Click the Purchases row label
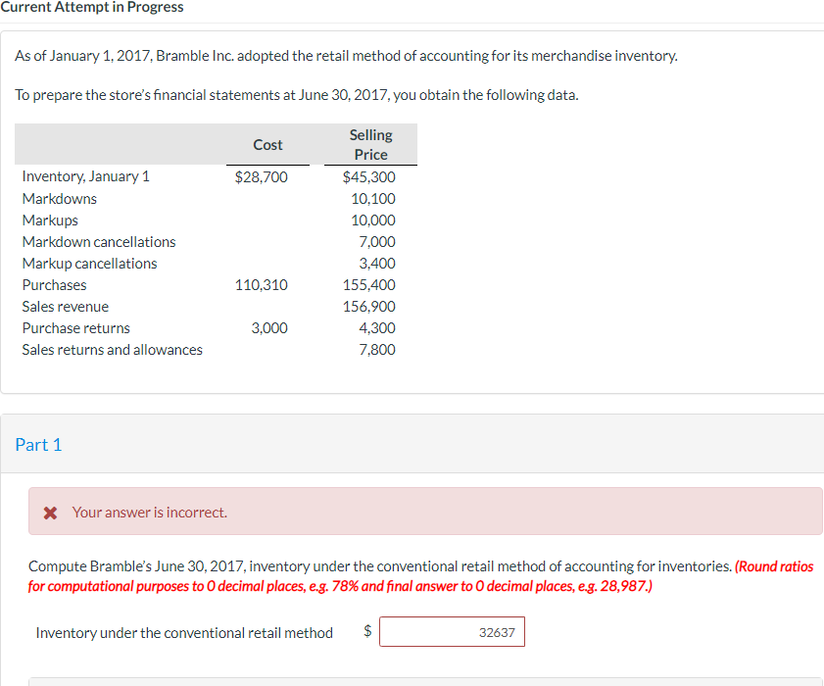Viewport: 824px width, 686px height. point(54,285)
